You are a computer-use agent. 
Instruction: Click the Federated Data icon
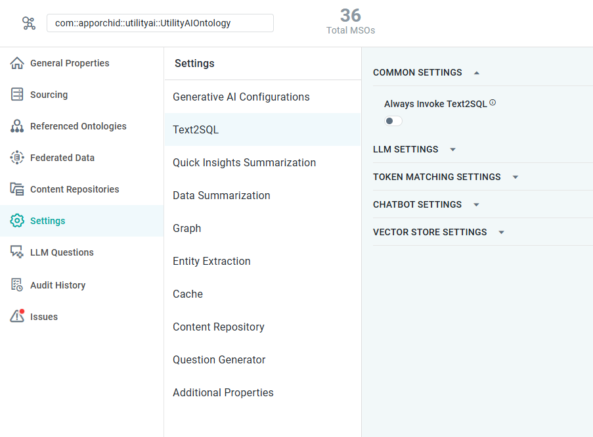[17, 158]
